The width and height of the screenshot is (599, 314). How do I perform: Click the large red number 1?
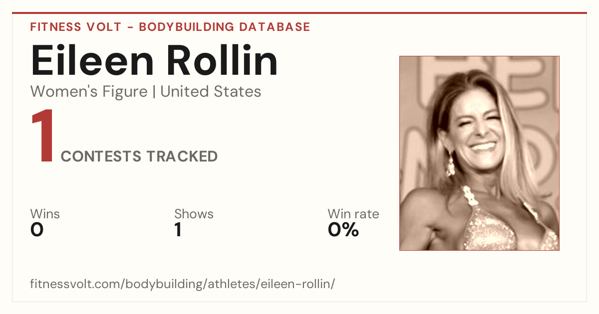pyautogui.click(x=42, y=137)
